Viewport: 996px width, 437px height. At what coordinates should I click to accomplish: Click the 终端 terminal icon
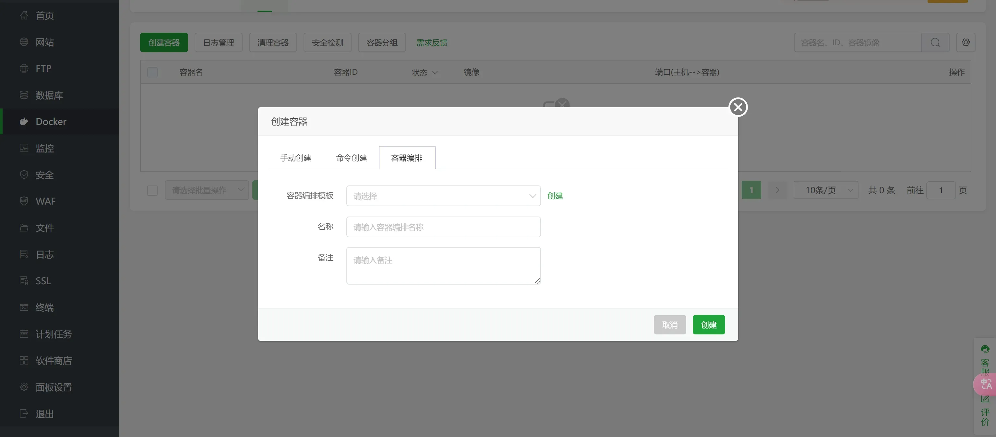point(24,307)
